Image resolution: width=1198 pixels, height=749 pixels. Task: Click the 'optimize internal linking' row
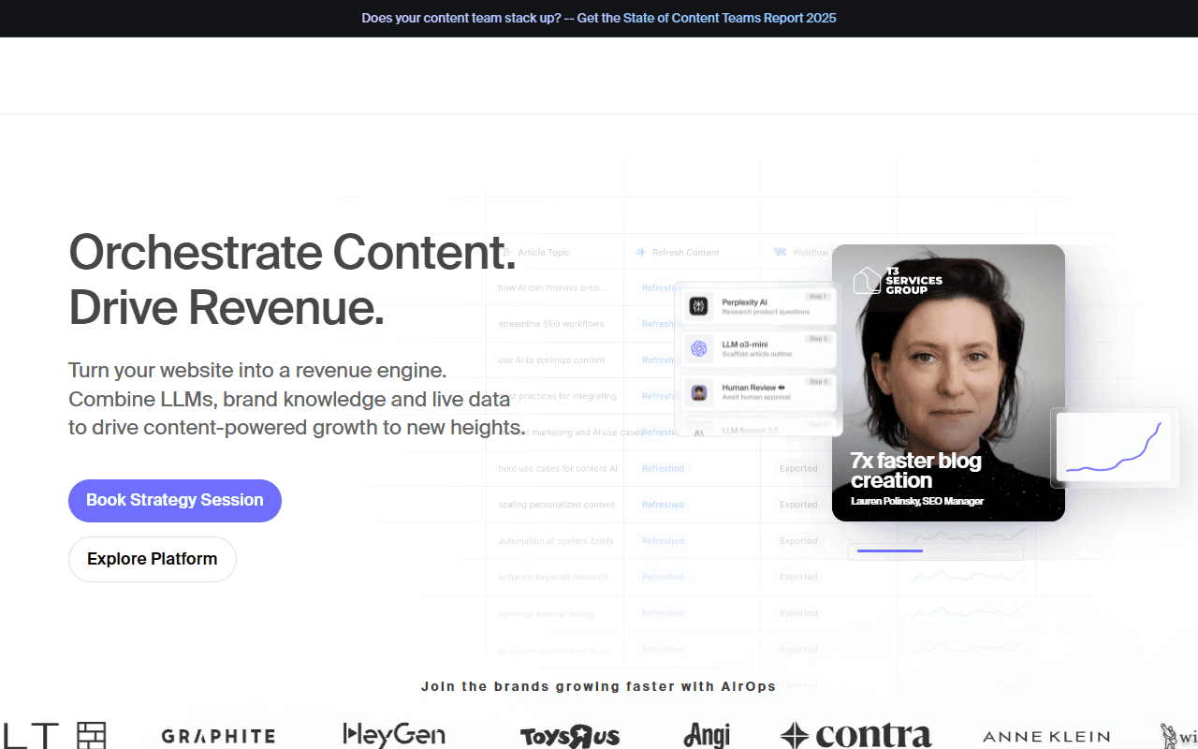pos(546,614)
